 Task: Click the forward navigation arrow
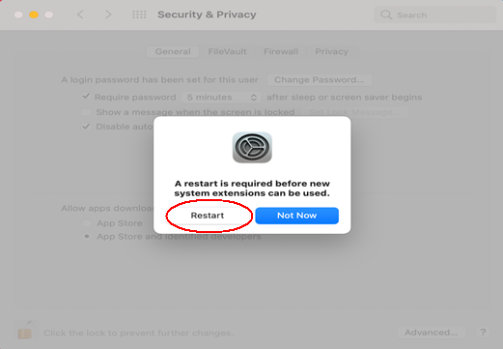coord(108,15)
